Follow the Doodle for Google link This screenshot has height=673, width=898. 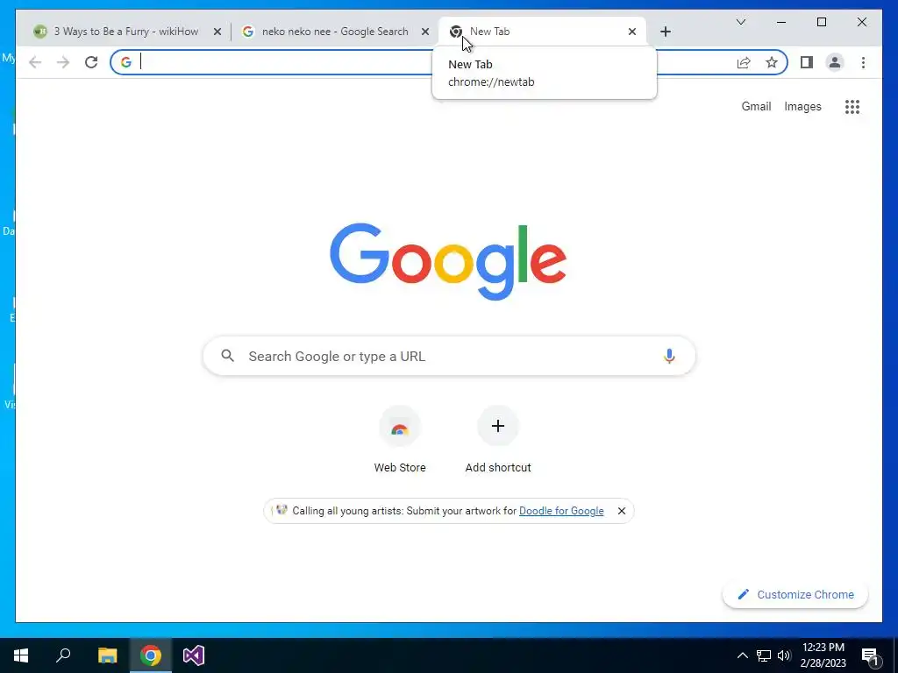(561, 511)
